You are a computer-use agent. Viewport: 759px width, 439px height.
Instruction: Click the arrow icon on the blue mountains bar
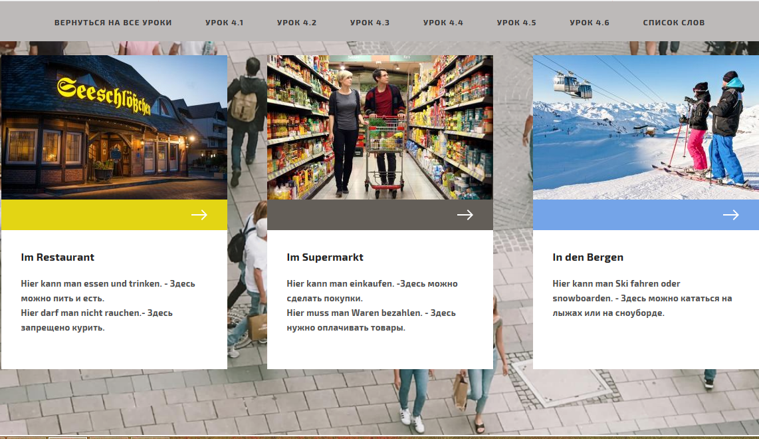tap(731, 215)
